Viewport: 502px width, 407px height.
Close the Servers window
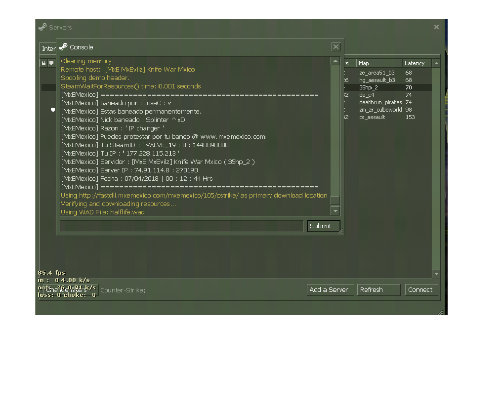coord(436,27)
